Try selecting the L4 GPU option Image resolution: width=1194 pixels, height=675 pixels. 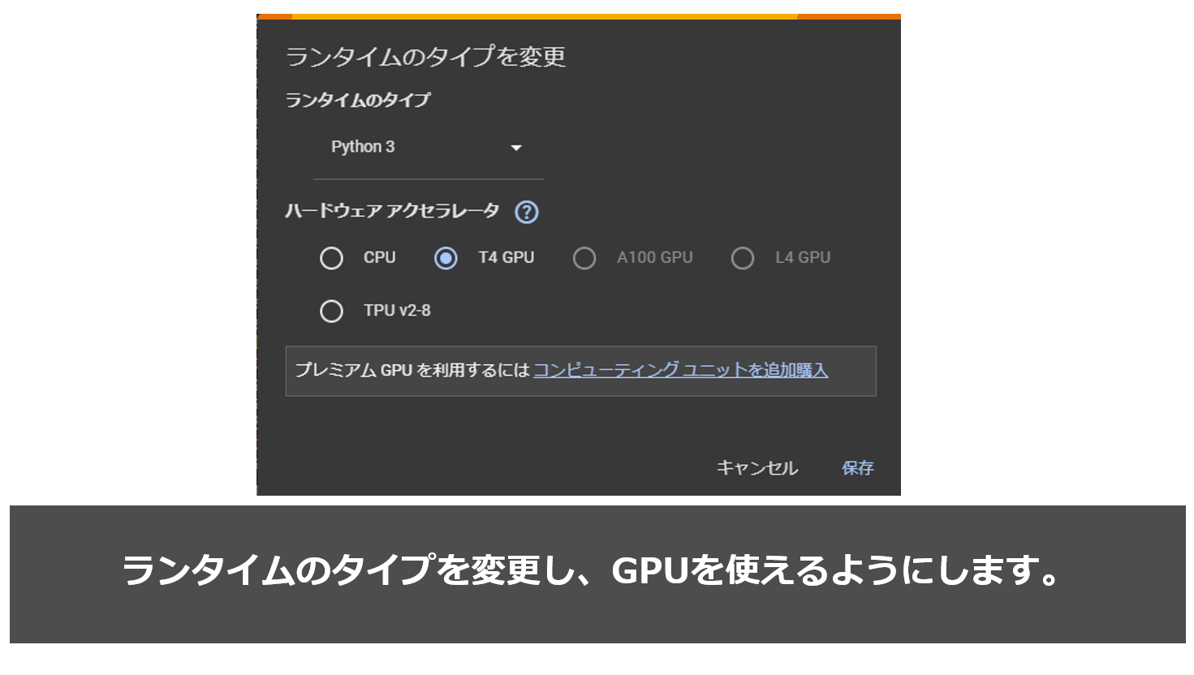click(743, 257)
